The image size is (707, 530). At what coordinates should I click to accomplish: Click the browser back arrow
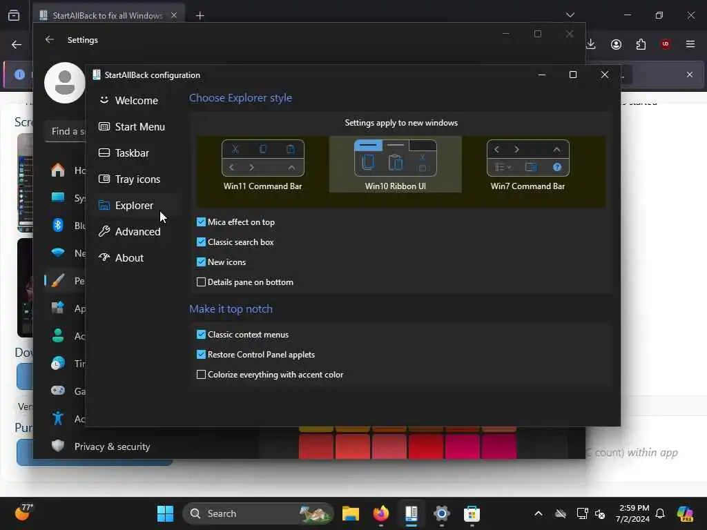pos(17,44)
